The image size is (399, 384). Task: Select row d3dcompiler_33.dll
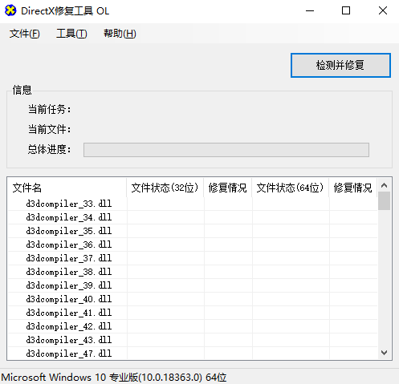(193, 204)
